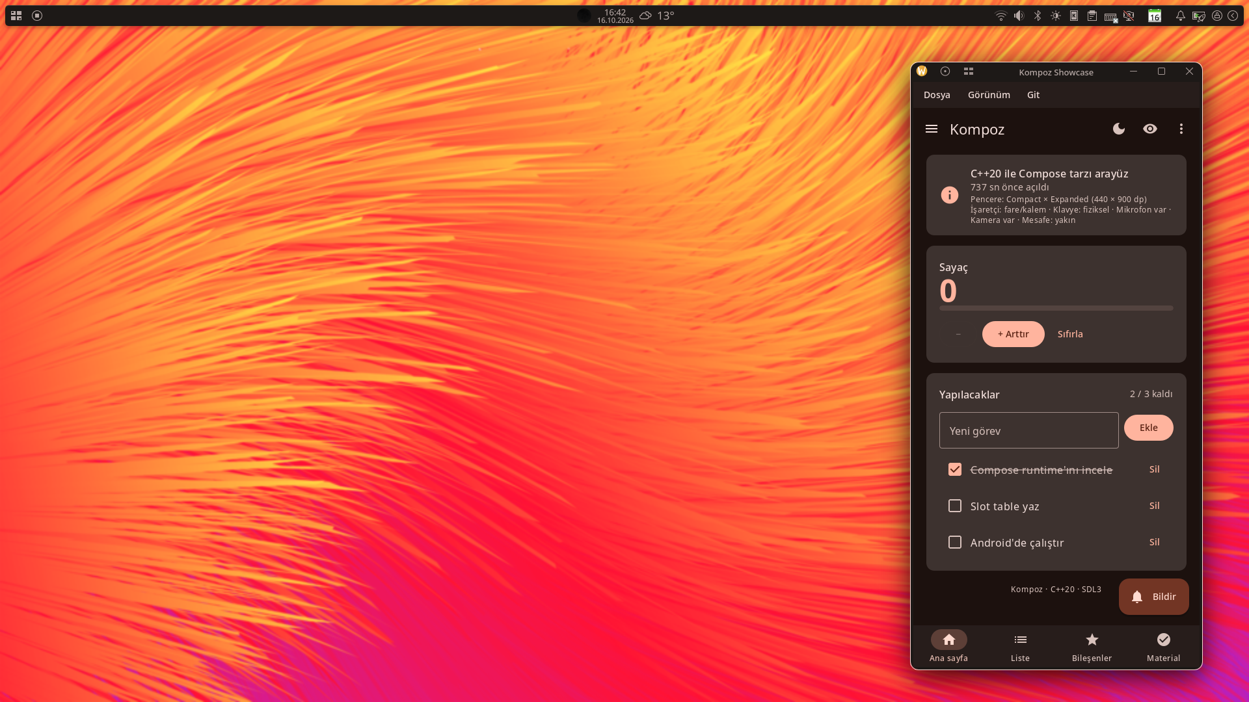Open the Dosya menu
The height and width of the screenshot is (702, 1249).
click(x=937, y=95)
